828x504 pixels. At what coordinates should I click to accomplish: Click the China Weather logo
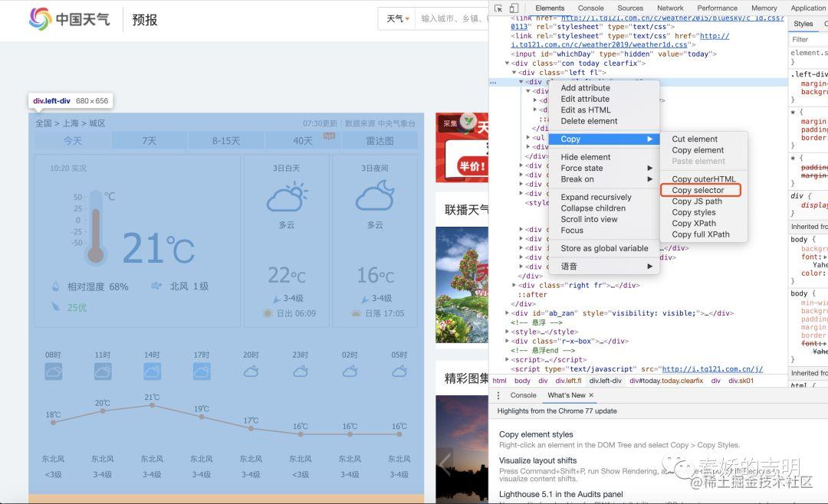click(x=69, y=19)
